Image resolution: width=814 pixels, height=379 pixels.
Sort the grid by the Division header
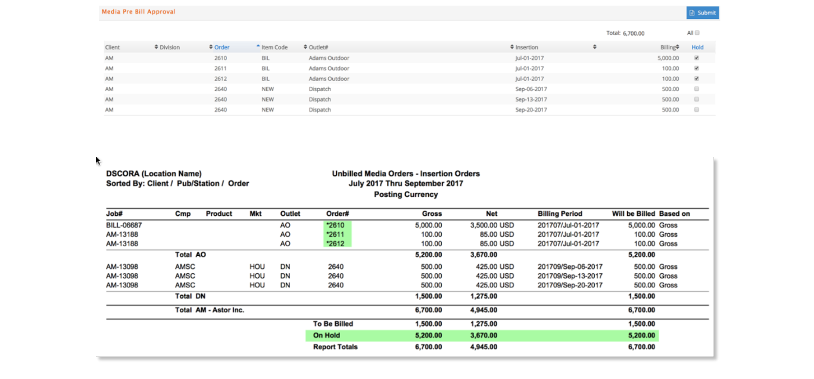point(170,48)
